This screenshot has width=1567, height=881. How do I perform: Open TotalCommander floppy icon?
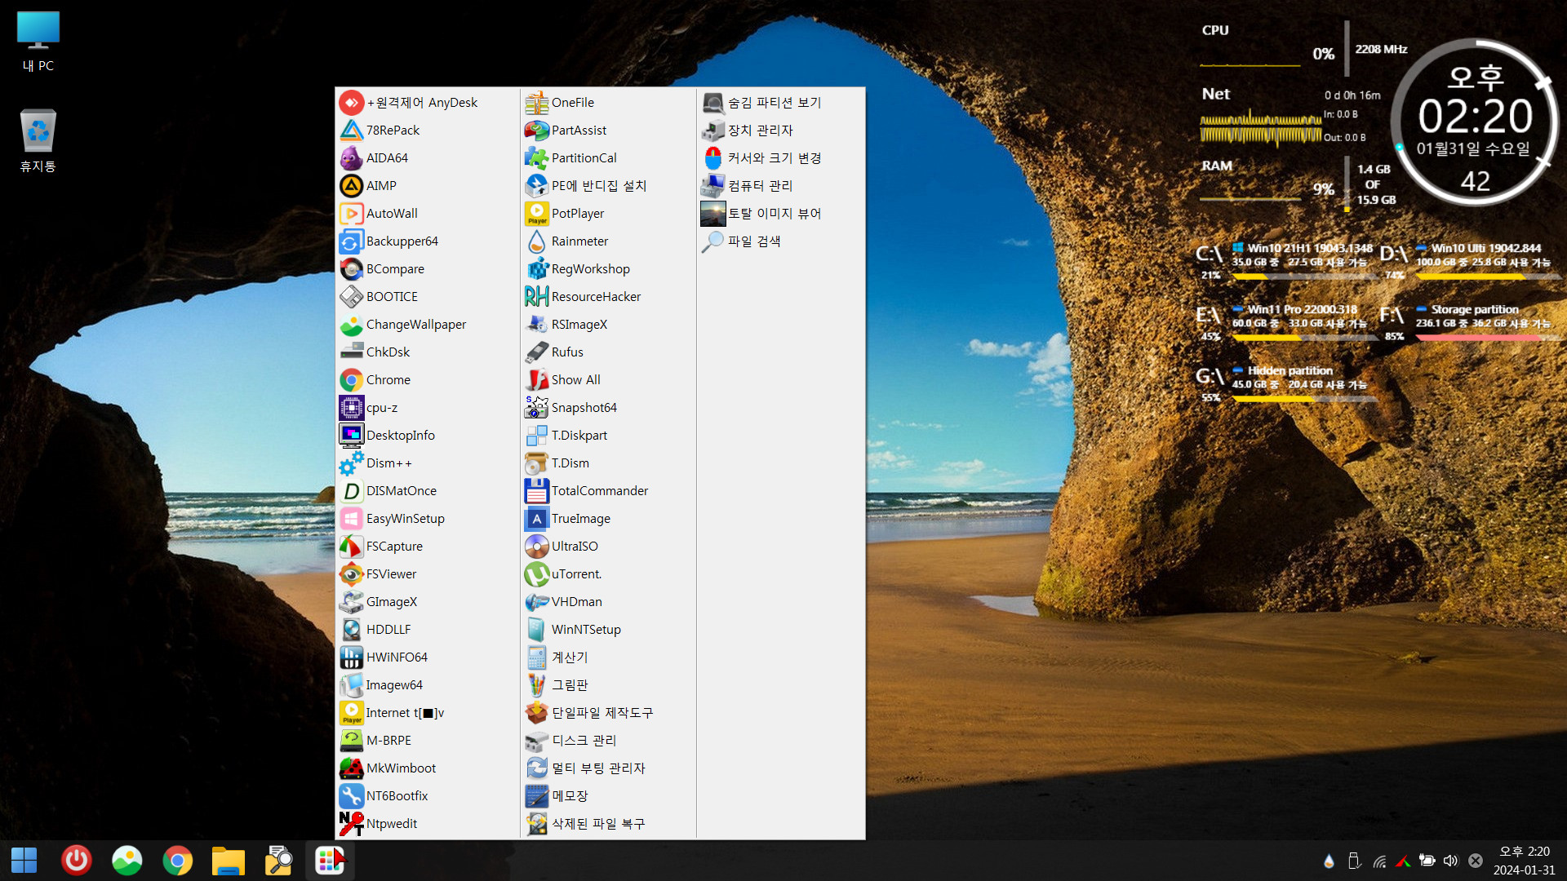[536, 491]
